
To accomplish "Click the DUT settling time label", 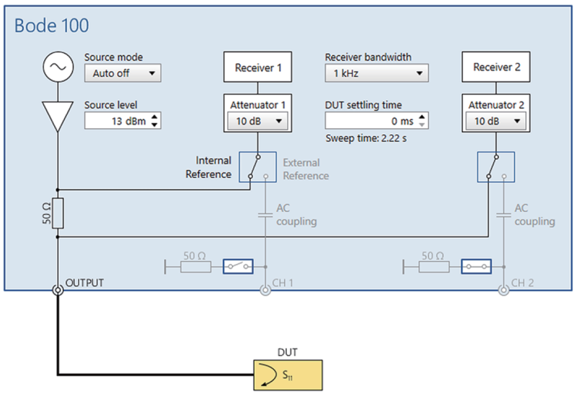I will tap(364, 105).
